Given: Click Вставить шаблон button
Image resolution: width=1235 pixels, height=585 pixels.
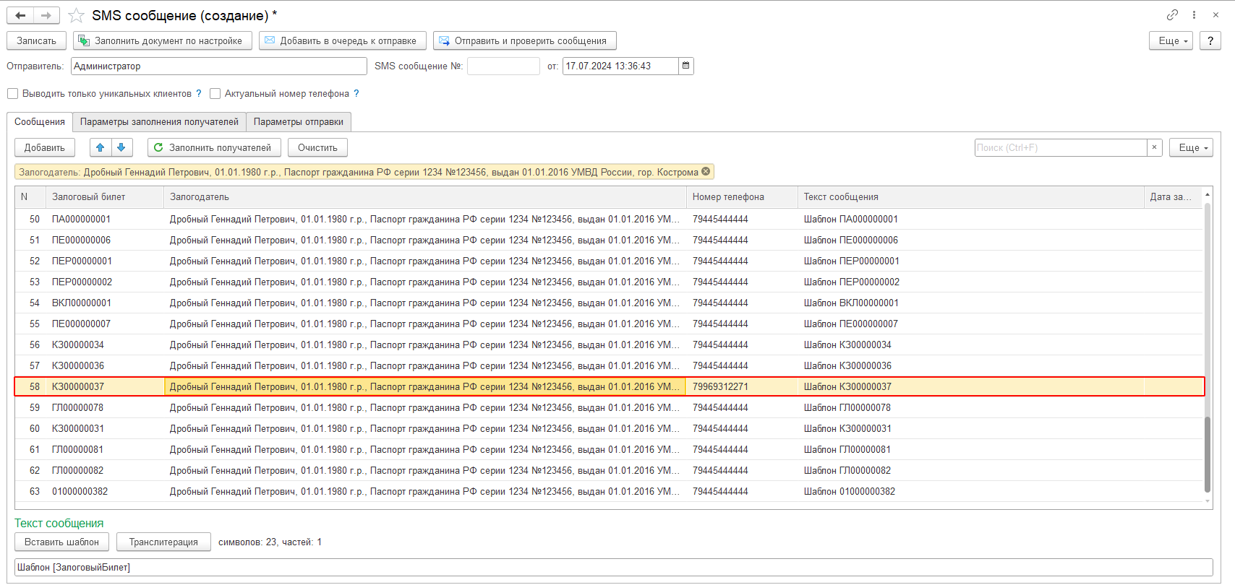Looking at the screenshot, I should 61,542.
